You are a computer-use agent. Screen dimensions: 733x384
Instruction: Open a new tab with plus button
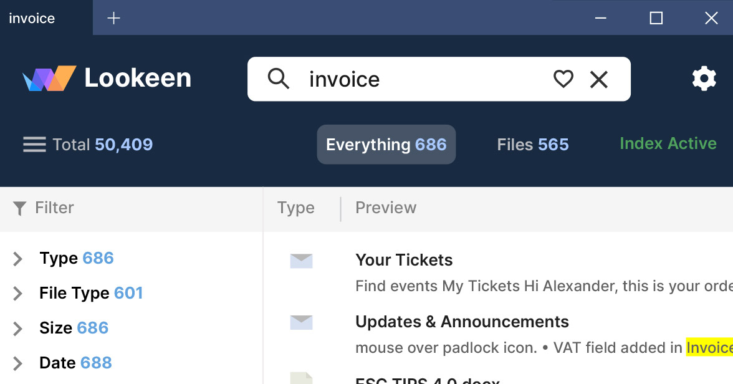(x=113, y=18)
